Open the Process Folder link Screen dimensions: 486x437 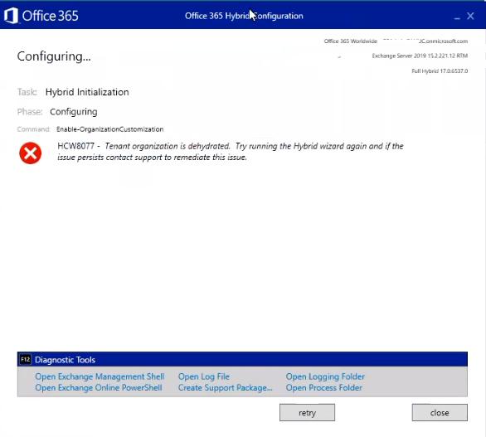point(324,387)
